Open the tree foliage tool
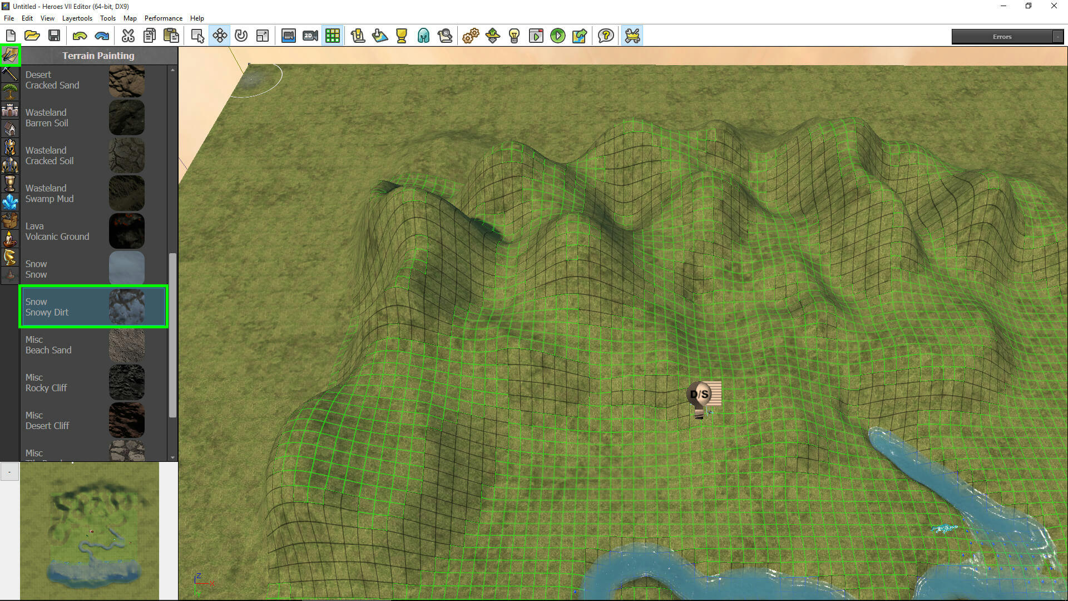Image resolution: width=1068 pixels, height=601 pixels. 10,92
